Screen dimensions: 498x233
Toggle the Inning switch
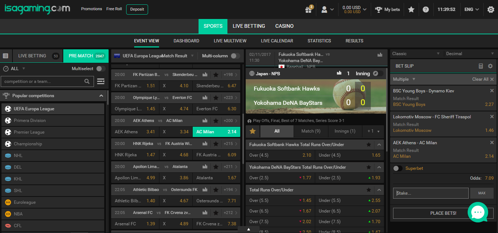tap(378, 73)
